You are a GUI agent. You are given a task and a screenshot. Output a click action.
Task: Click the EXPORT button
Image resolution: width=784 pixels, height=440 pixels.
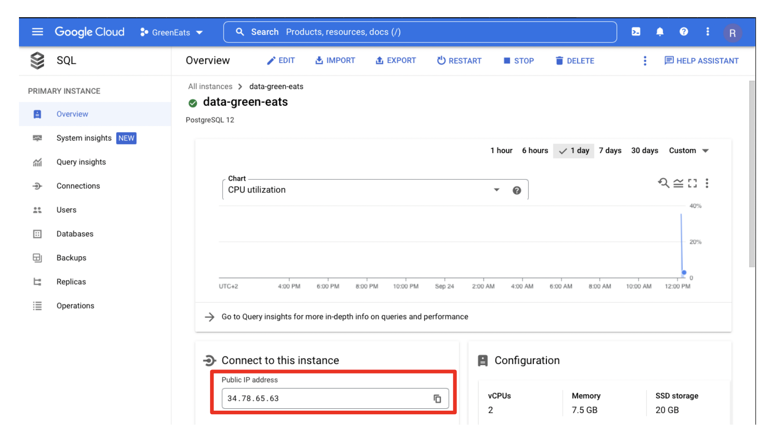(x=396, y=61)
